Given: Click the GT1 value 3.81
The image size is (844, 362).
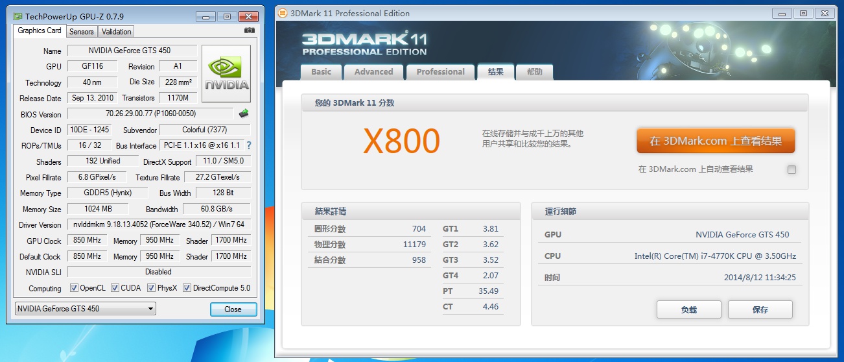Looking at the screenshot, I should (491, 229).
